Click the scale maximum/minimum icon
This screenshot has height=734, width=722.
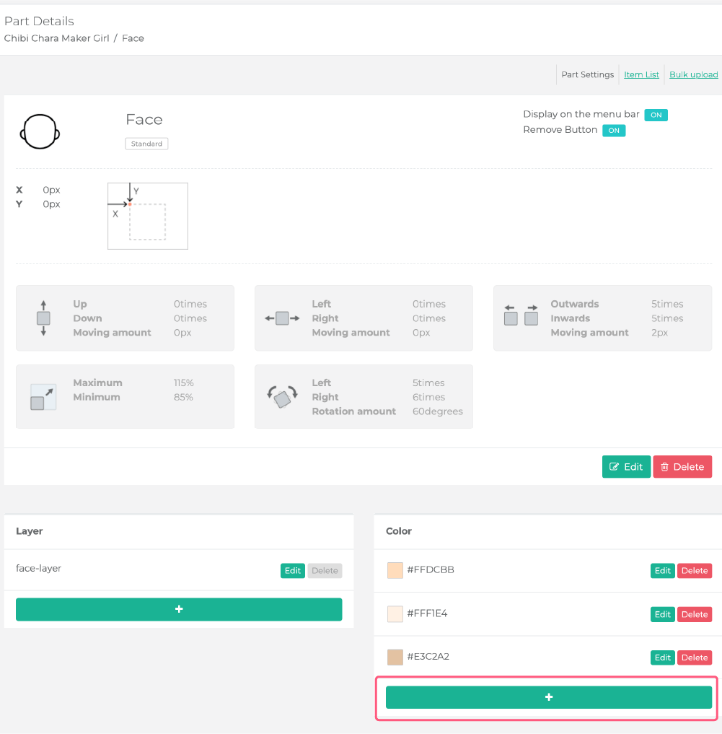43,397
